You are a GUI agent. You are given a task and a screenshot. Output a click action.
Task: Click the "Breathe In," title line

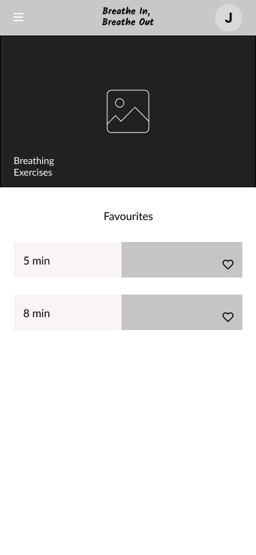pos(126,12)
